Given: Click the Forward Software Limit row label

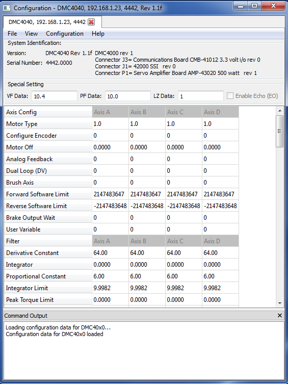Looking at the screenshot, I should [x=48, y=194].
